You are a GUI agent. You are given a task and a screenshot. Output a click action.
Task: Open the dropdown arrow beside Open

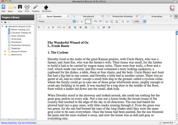(x=15, y=7)
